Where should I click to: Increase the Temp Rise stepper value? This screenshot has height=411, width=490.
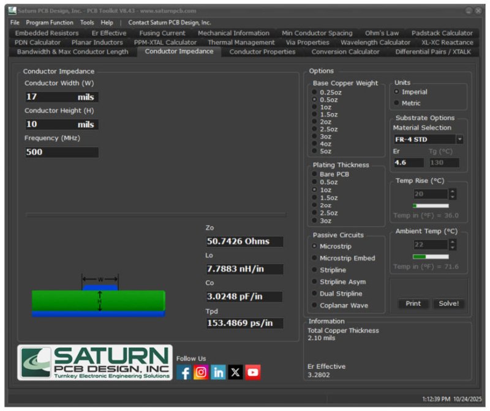(x=453, y=191)
